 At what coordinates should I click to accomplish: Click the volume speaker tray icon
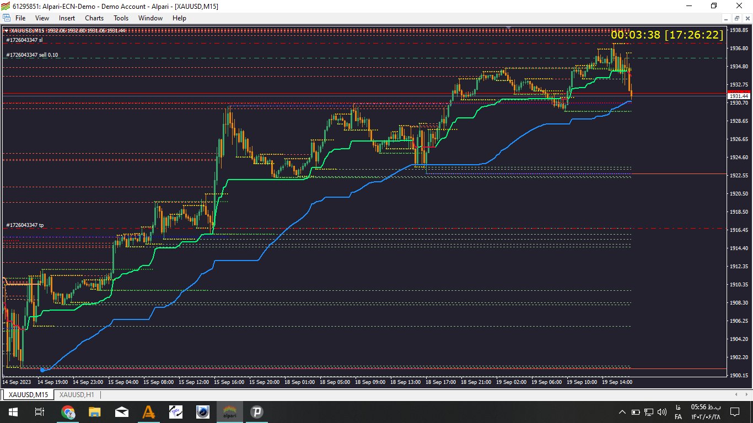662,412
